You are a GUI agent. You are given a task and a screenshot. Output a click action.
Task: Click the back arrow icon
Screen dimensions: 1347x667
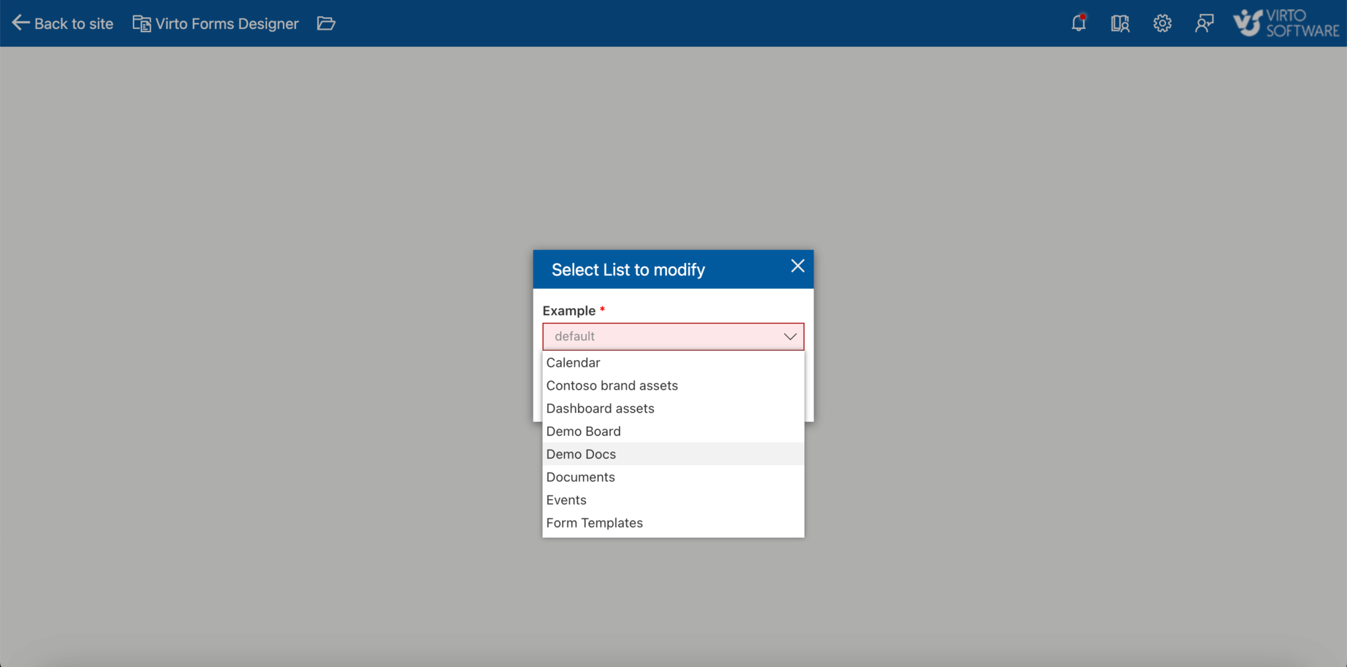[21, 23]
